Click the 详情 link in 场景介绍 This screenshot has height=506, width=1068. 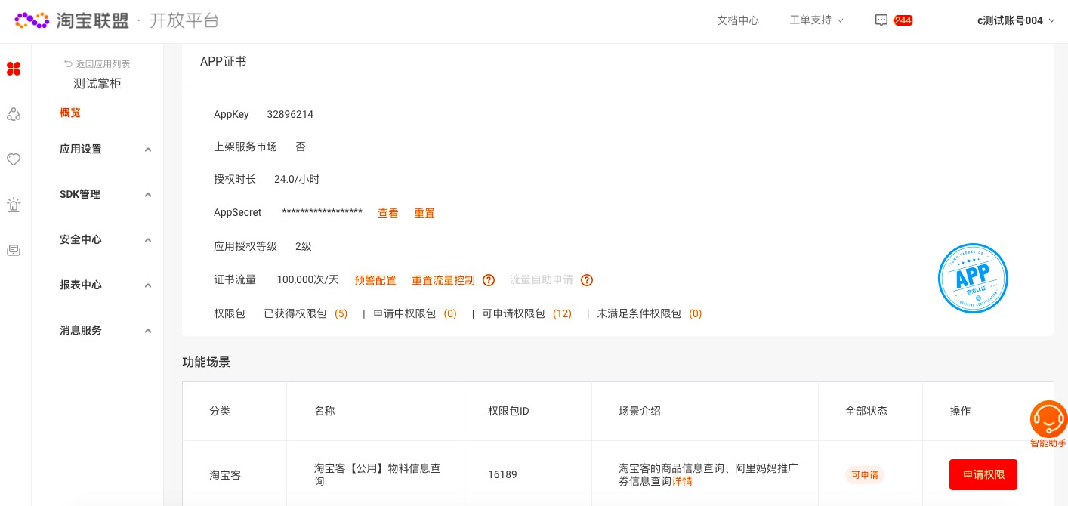point(682,481)
